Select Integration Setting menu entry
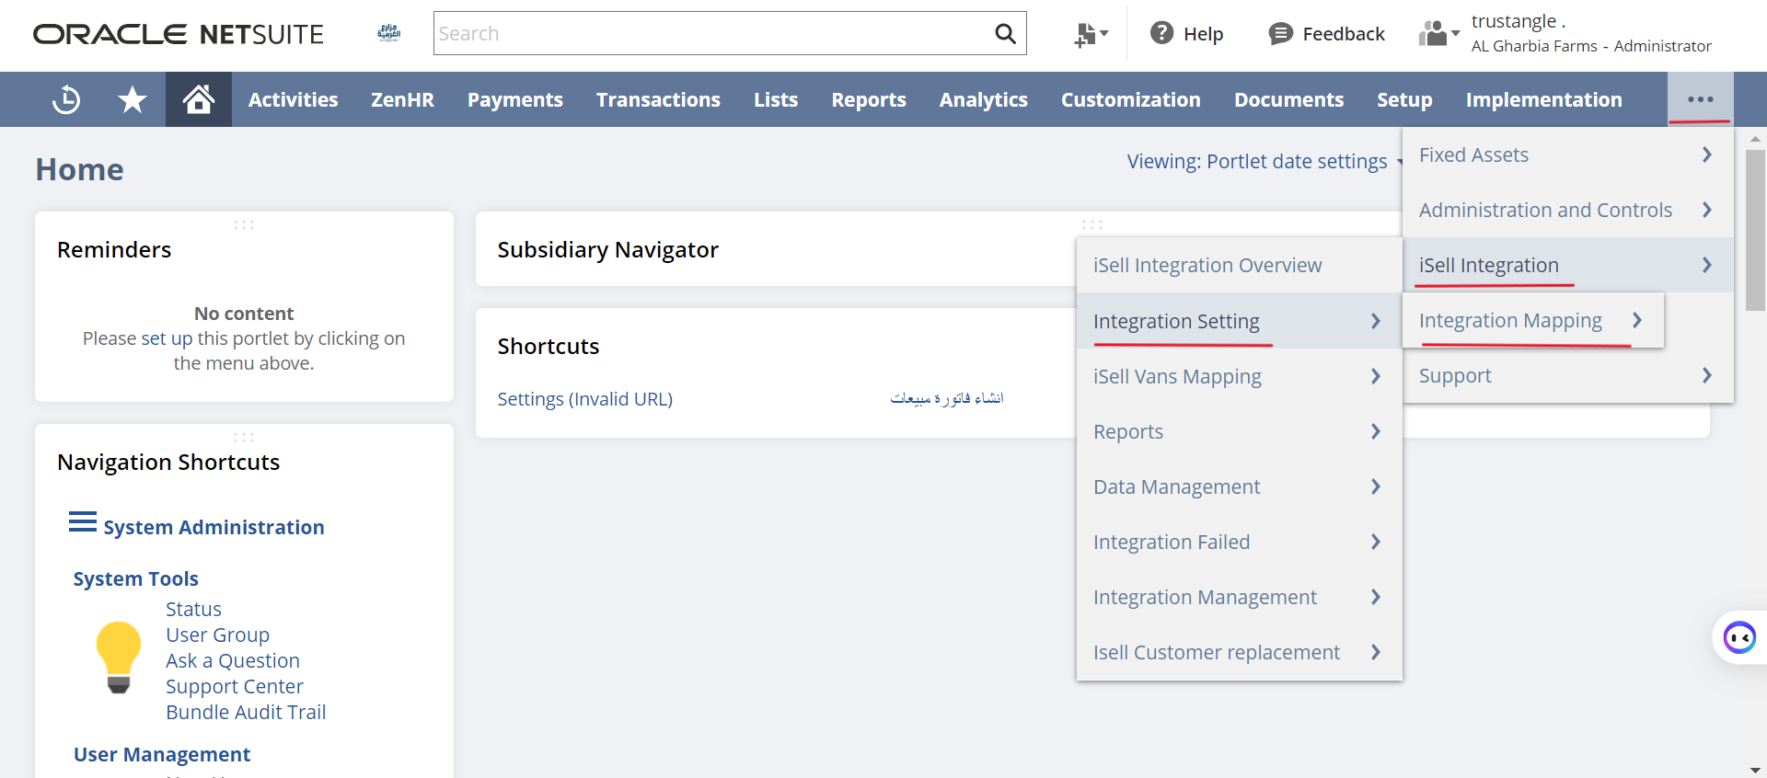Image resolution: width=1767 pixels, height=778 pixels. tap(1239, 321)
